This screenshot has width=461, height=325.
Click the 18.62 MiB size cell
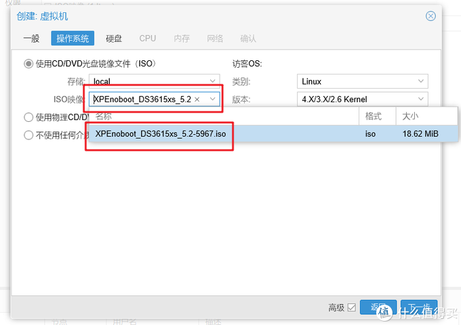tap(420, 134)
